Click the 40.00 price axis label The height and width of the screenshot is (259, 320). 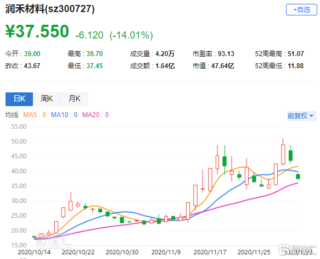pyautogui.click(x=19, y=171)
